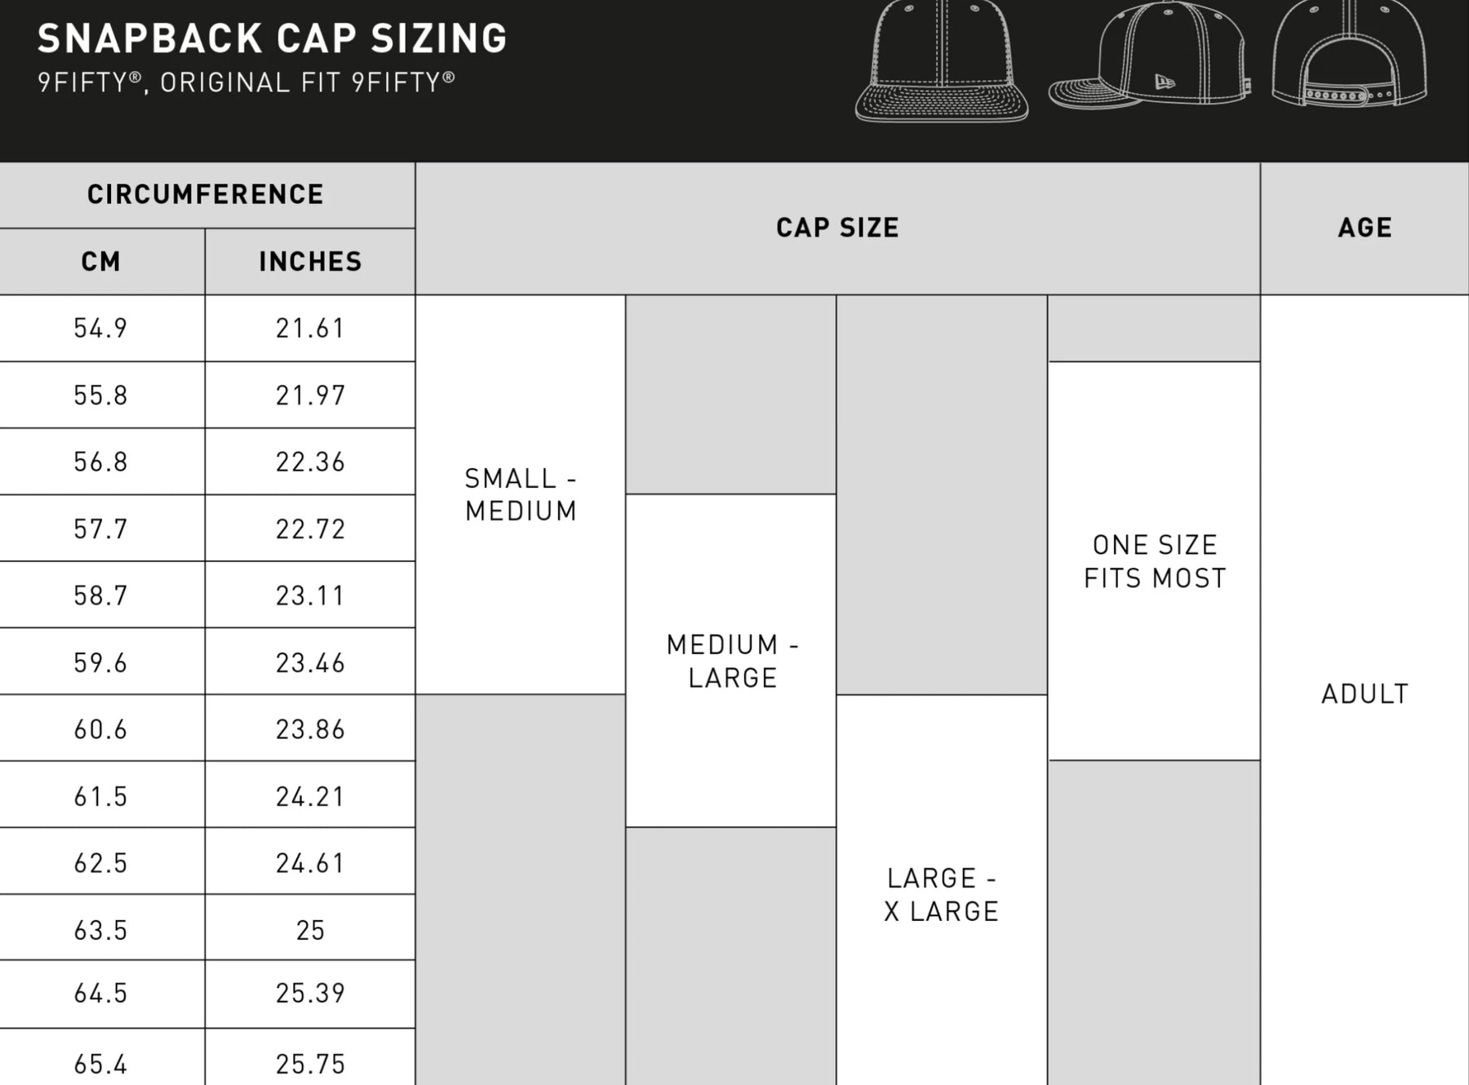Click the Adult age cell
Image resolution: width=1469 pixels, height=1085 pixels.
tap(1365, 693)
